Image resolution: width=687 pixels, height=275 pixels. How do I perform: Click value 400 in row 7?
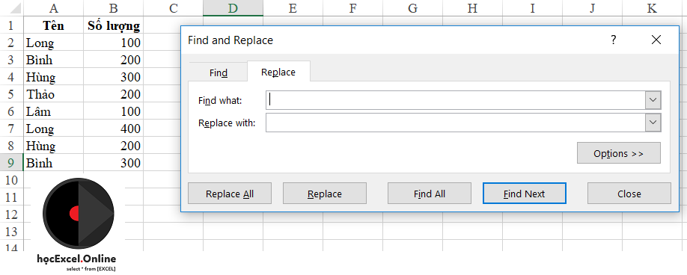[114, 129]
